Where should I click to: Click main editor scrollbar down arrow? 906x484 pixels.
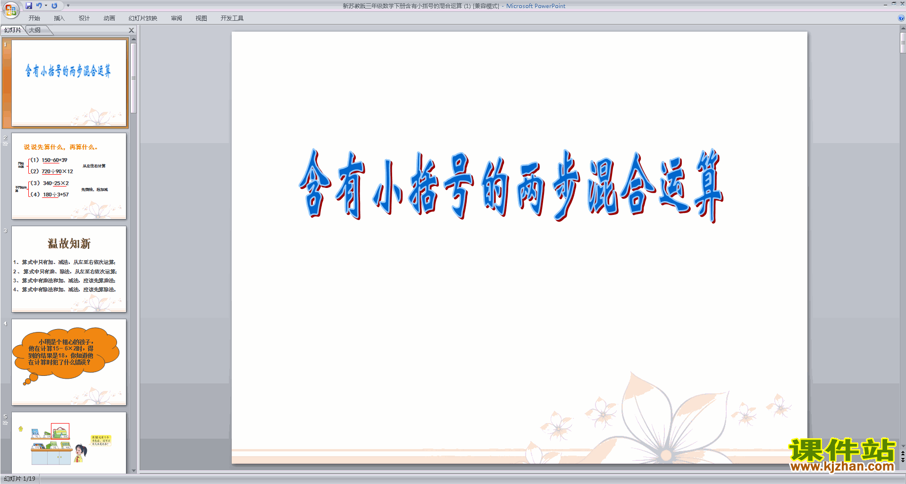coord(903,446)
